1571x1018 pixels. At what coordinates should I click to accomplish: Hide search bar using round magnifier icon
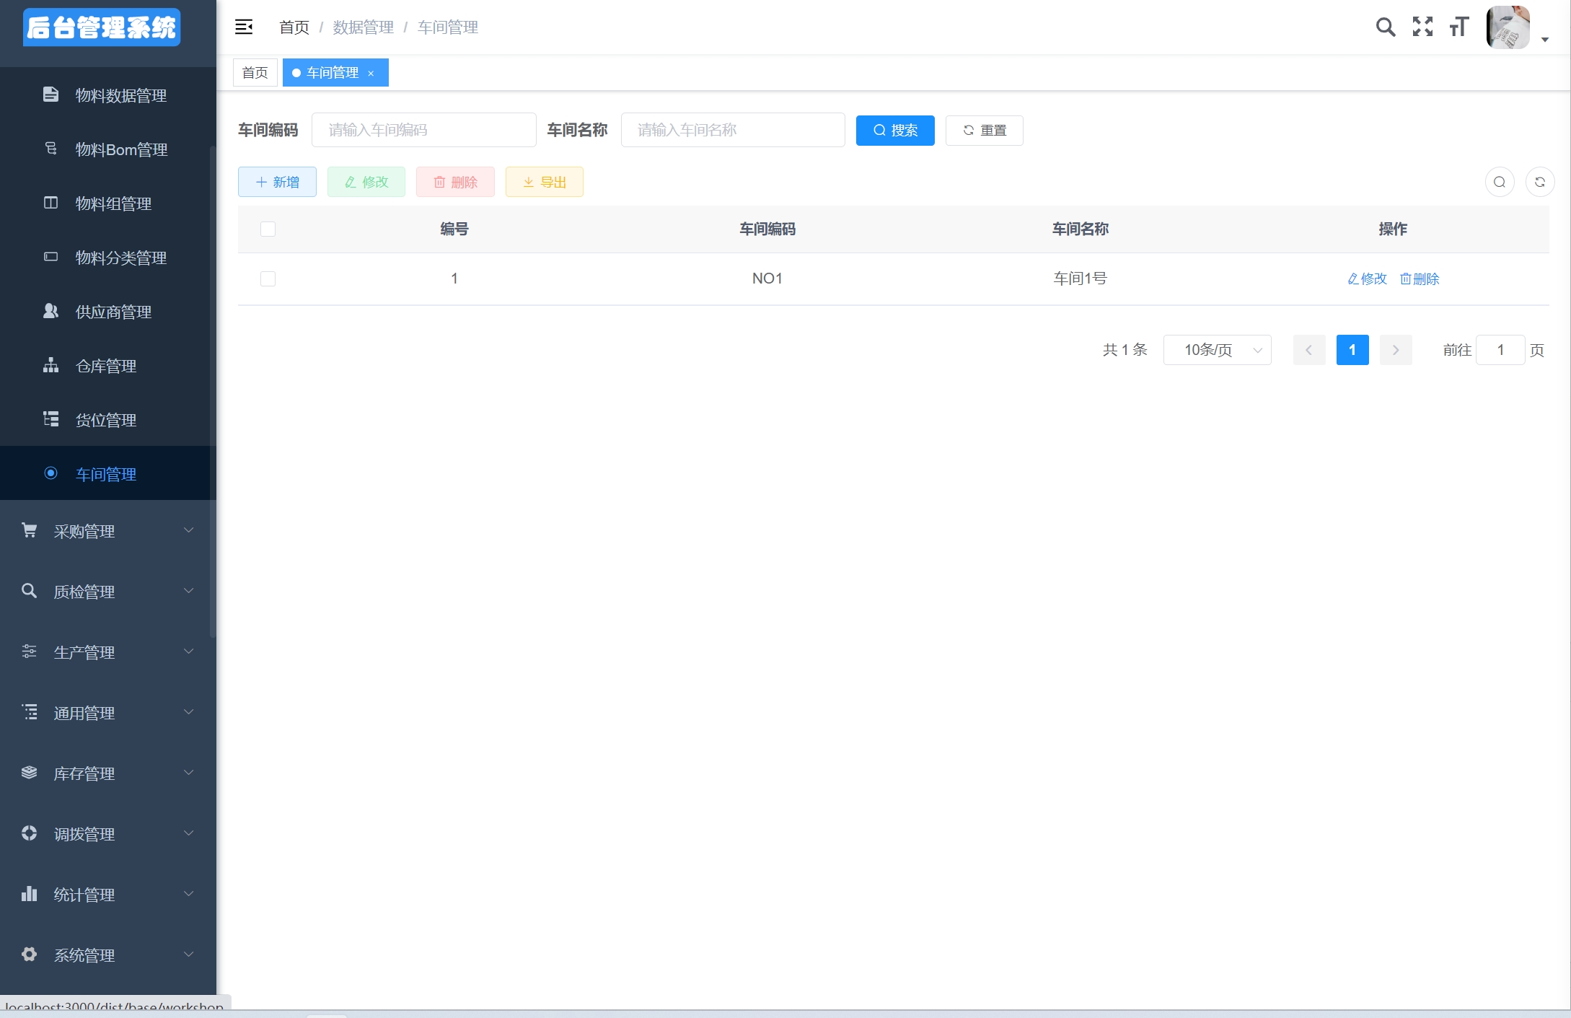1499,183
